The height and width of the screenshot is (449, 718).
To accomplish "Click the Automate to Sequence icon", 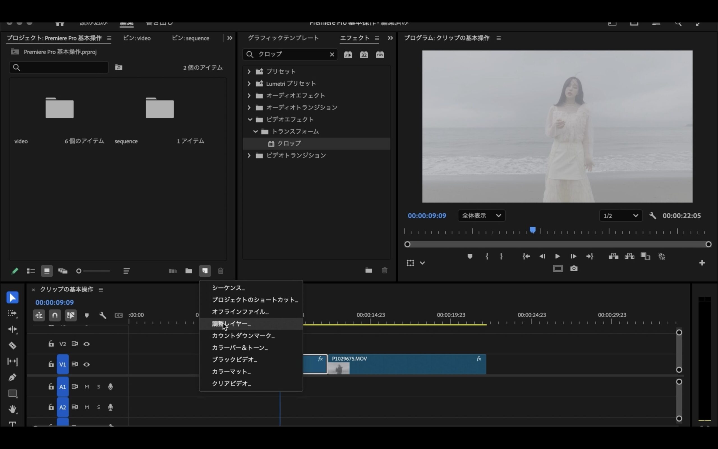I will pyautogui.click(x=173, y=271).
